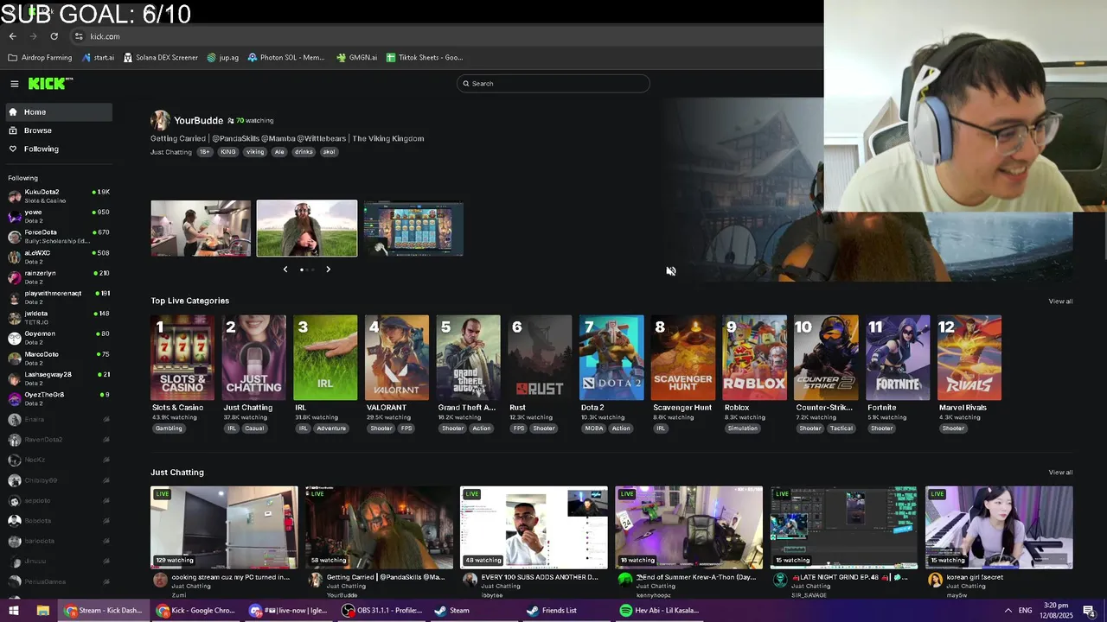Screen dimensions: 1107x622
Task: Go to next featured stream arrow
Action: (x=328, y=270)
